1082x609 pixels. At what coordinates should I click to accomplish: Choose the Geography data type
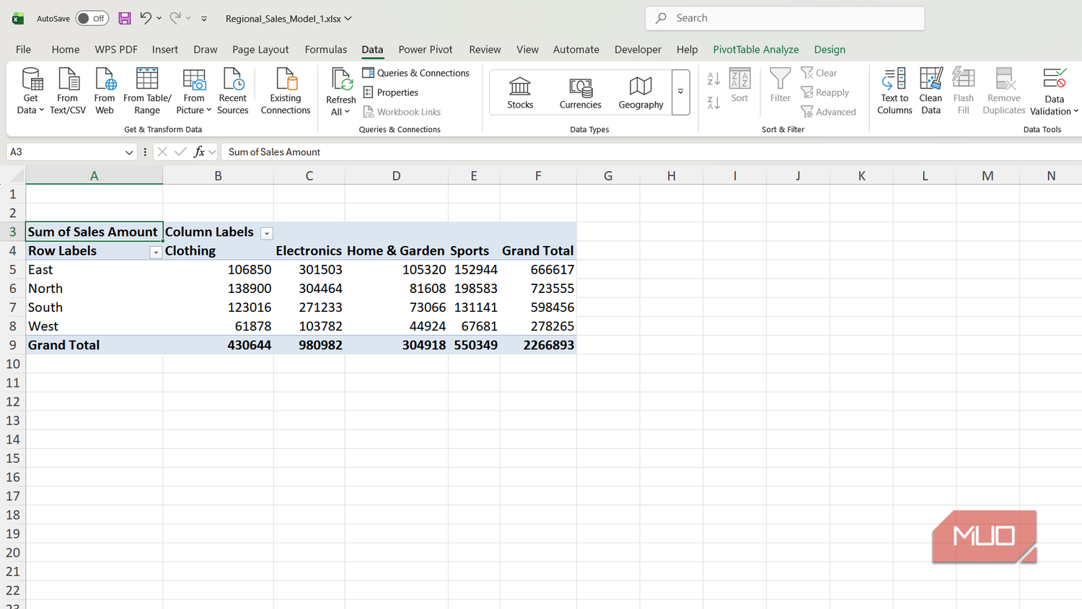pos(641,92)
